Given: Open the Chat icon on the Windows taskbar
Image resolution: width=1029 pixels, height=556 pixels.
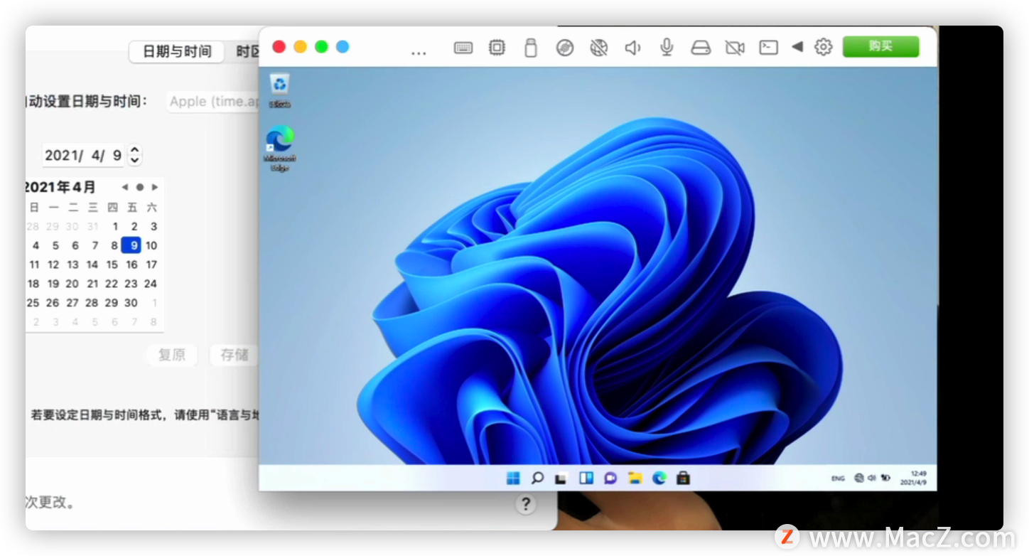Looking at the screenshot, I should [610, 479].
